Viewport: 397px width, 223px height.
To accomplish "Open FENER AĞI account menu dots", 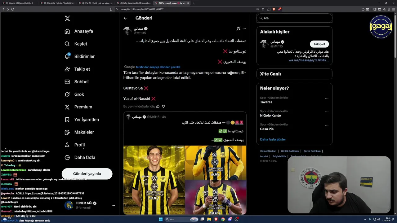I will [x=113, y=205].
